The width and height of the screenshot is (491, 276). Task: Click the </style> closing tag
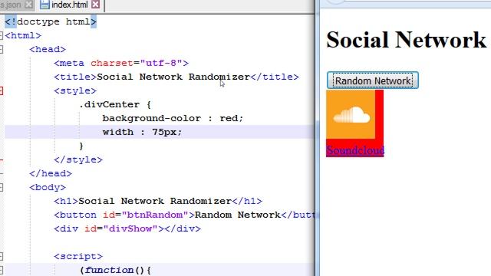78,159
